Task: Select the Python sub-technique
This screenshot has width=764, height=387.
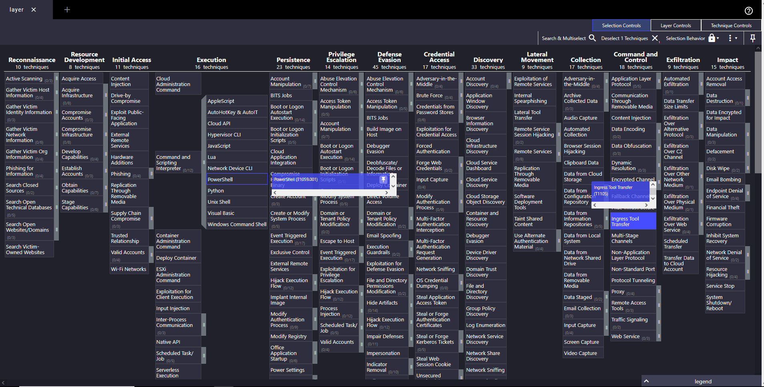Action: click(x=237, y=190)
